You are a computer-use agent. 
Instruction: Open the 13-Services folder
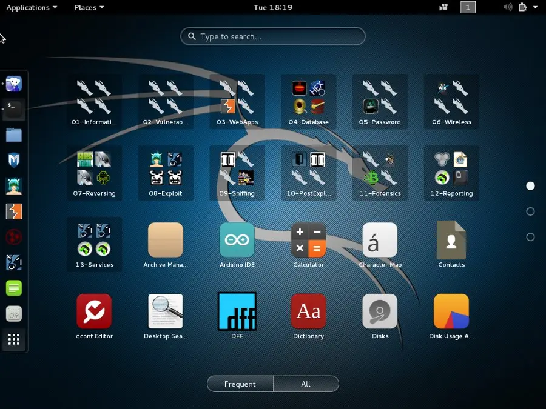[x=94, y=244]
